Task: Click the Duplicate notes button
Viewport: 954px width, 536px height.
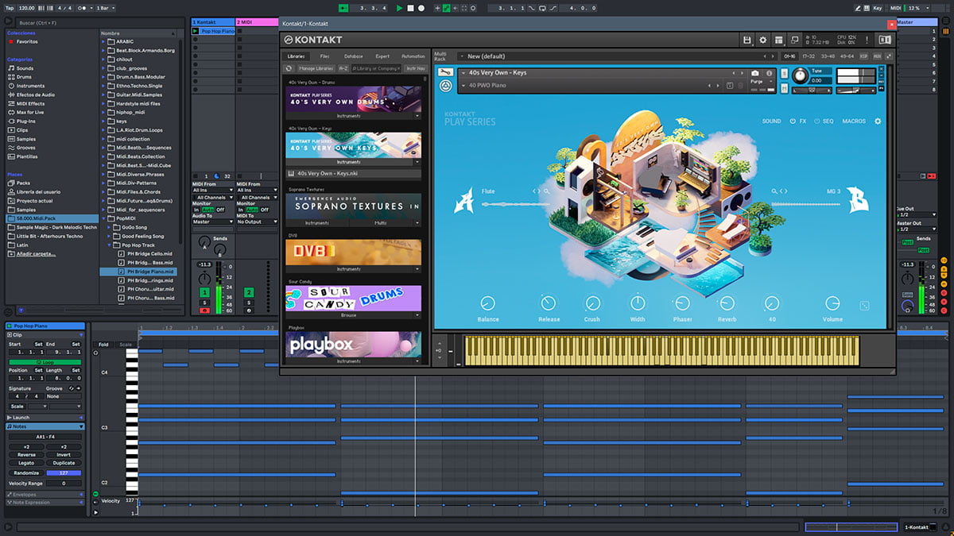Action: [64, 463]
